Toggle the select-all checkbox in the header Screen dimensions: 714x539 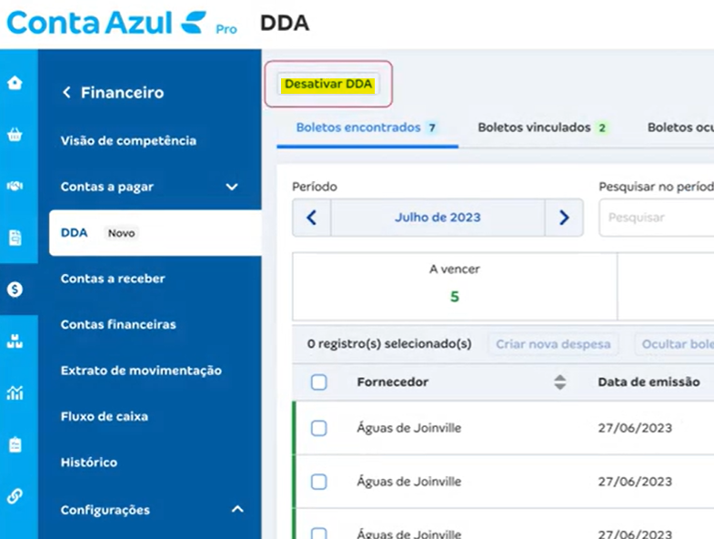click(x=318, y=382)
